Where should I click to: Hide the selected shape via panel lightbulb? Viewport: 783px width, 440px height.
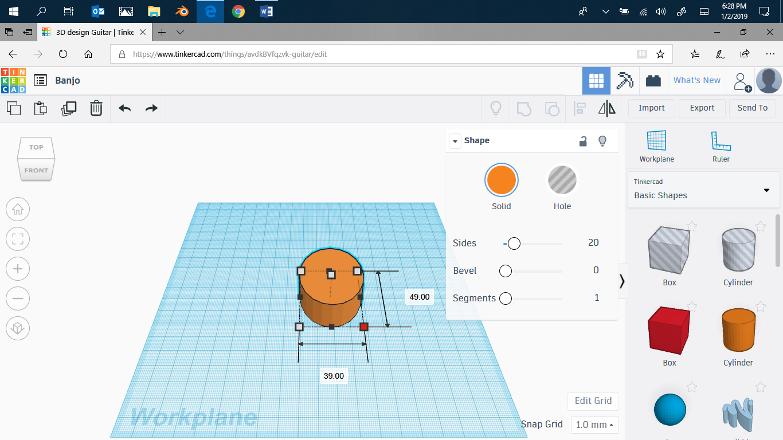point(602,141)
